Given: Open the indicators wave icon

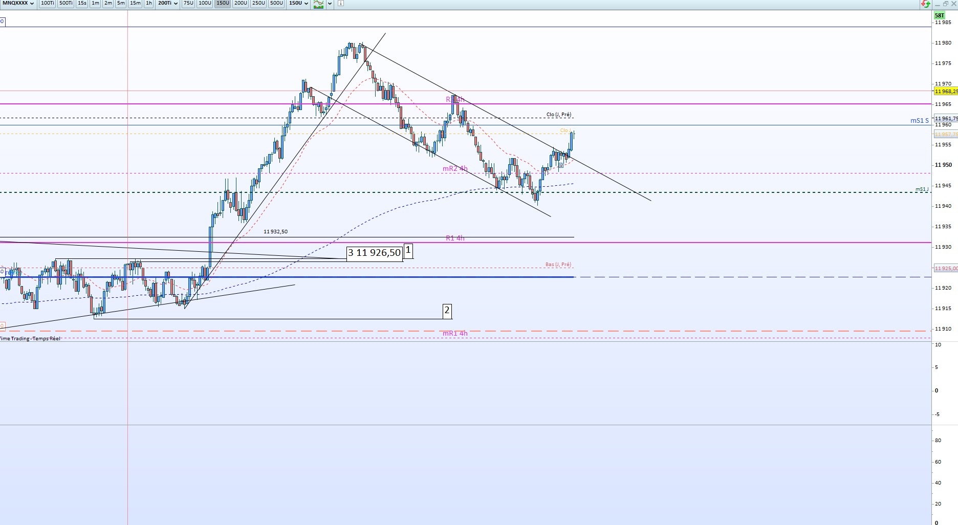Looking at the screenshot, I should 319,4.
